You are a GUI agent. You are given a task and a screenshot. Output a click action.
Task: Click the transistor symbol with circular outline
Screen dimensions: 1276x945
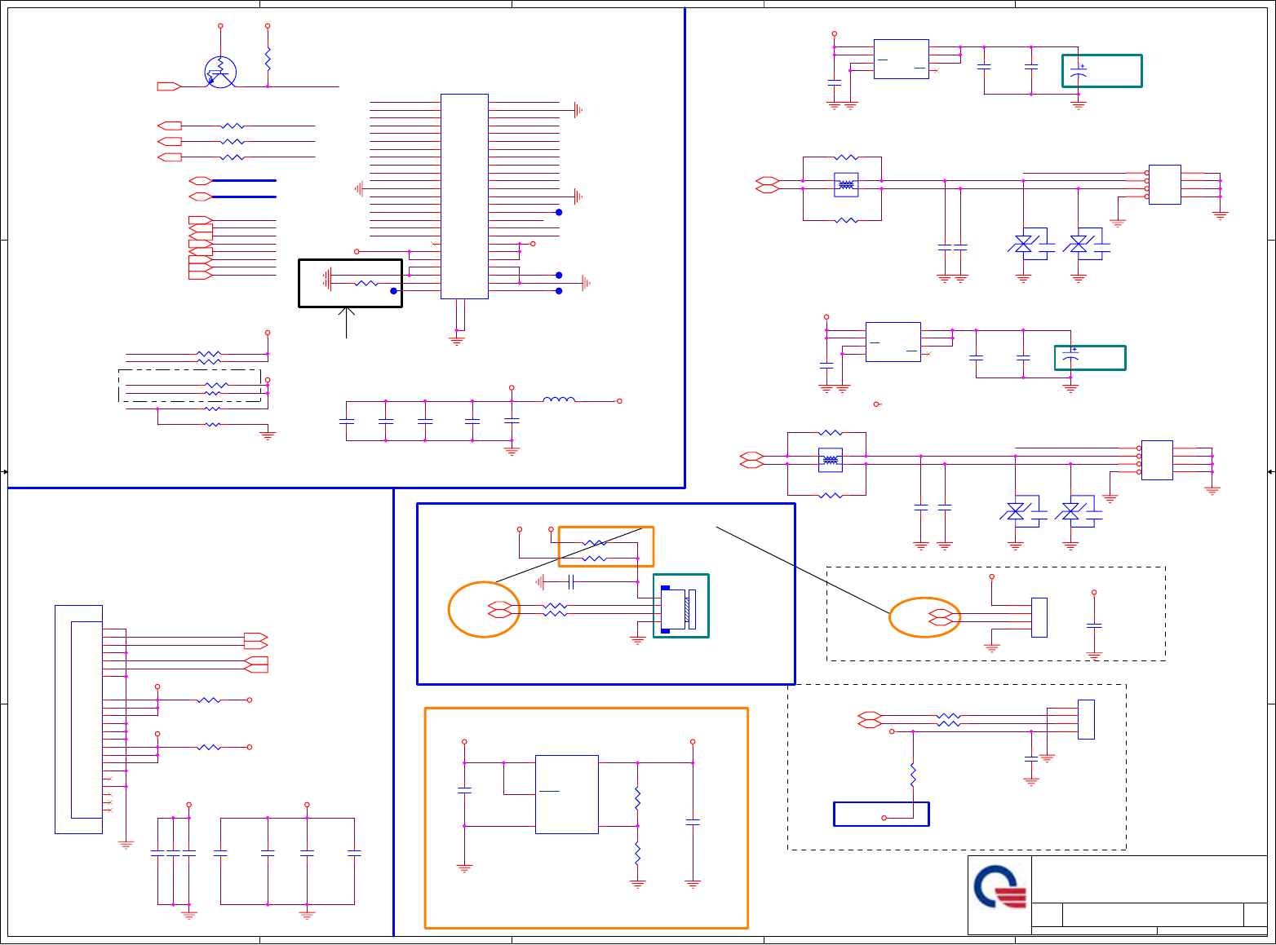220,73
